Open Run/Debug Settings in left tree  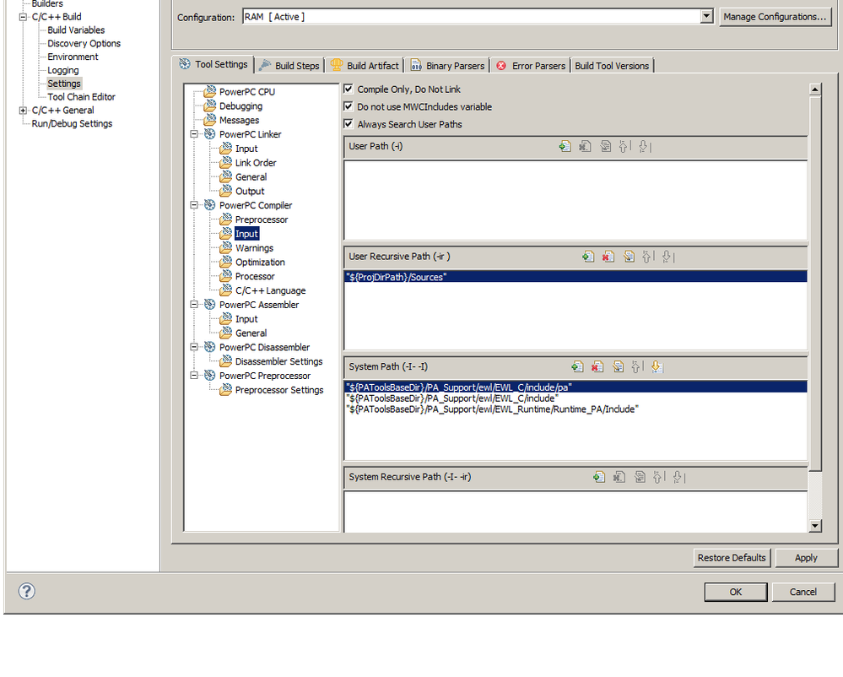72,123
